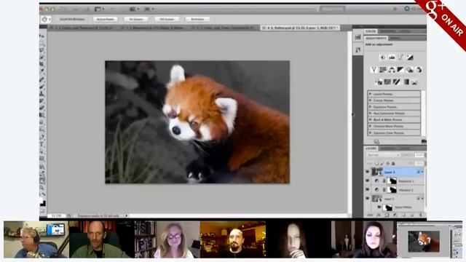Select the Layers panel tab
The height and width of the screenshot is (262, 466).
[371, 148]
